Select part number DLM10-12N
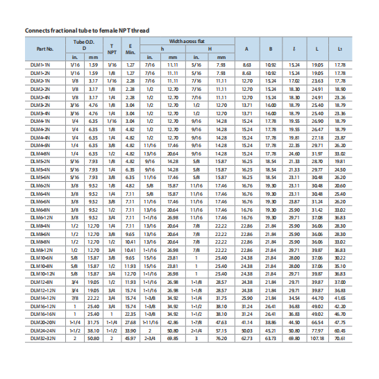 pyautogui.click(x=43, y=274)
